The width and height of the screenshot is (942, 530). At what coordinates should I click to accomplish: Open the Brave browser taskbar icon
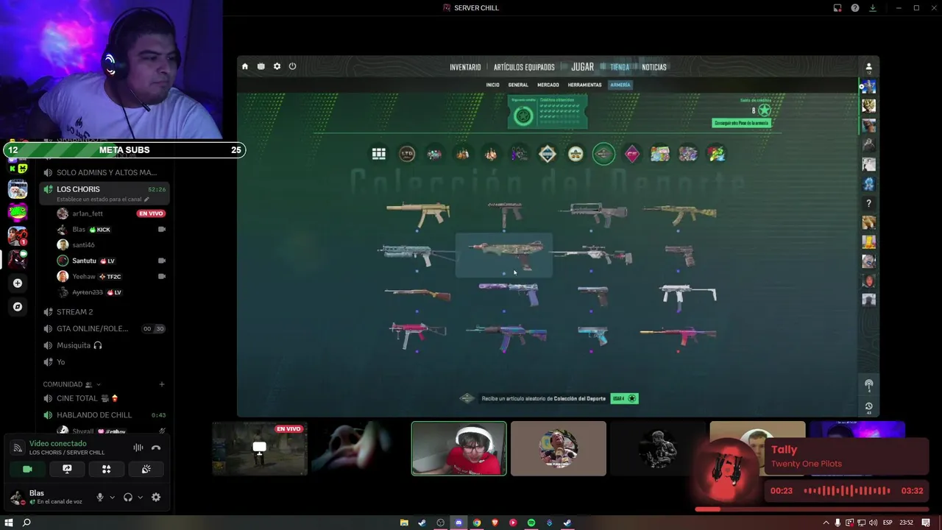click(x=495, y=523)
